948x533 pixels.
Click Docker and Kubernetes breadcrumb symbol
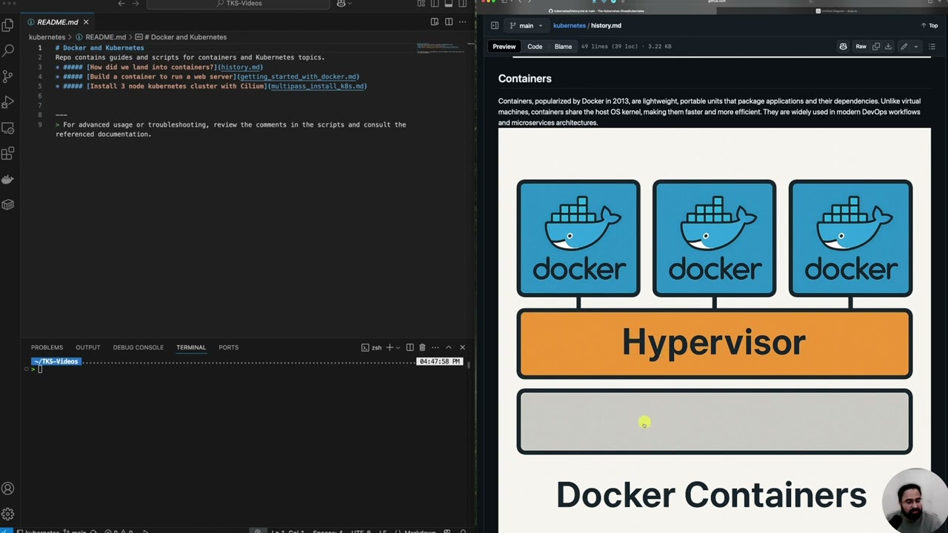tap(185, 37)
